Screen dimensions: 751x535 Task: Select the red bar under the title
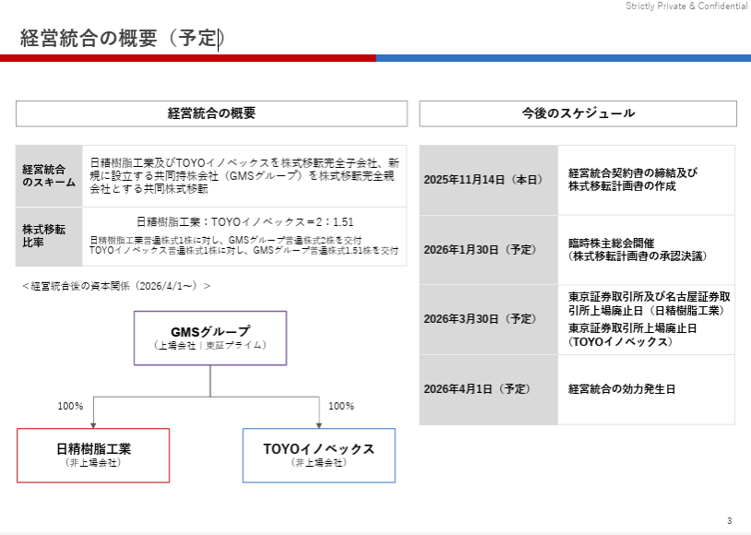click(x=187, y=58)
